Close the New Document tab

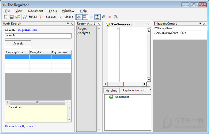148,24
